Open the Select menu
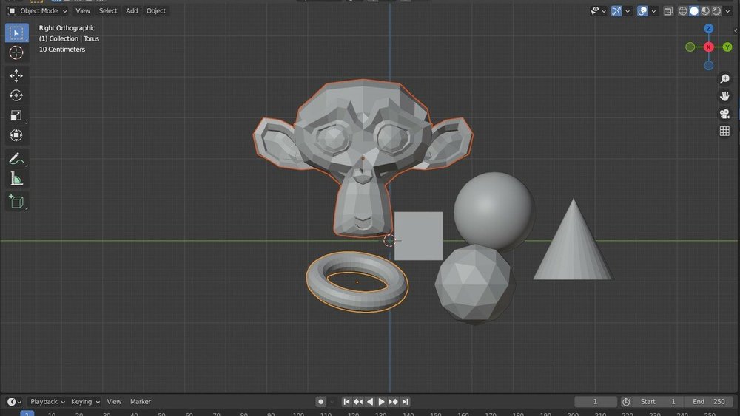Screen dimensions: 740x416 coord(108,11)
